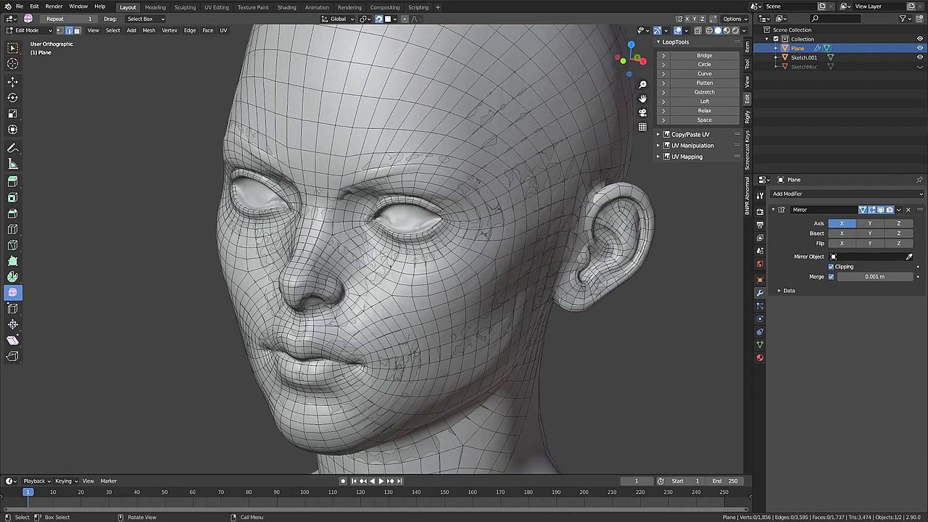Hide Sketch.001 using its eye icon
Viewport: 928px width, 522px height.
pyautogui.click(x=920, y=57)
